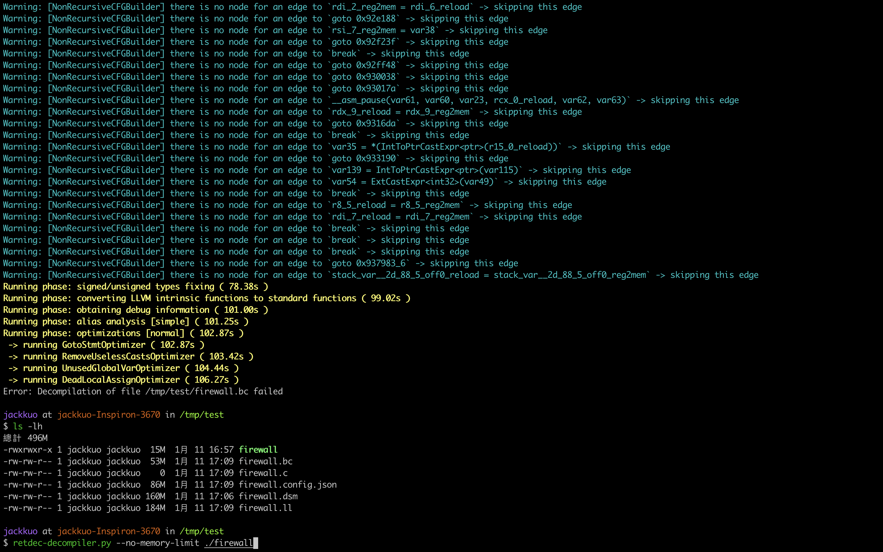Image resolution: width=883 pixels, height=552 pixels.
Task: Click the warning about 'r8_5_reload = r8_5_reg2mem'
Action: pos(288,205)
